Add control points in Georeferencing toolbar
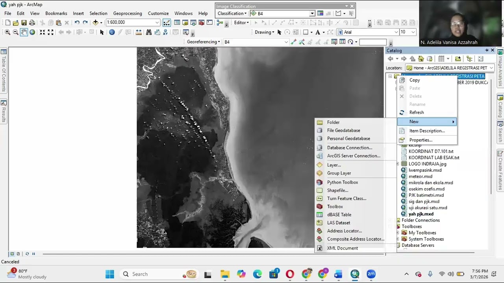Image resolution: width=504 pixels, height=283 pixels. coord(293,42)
